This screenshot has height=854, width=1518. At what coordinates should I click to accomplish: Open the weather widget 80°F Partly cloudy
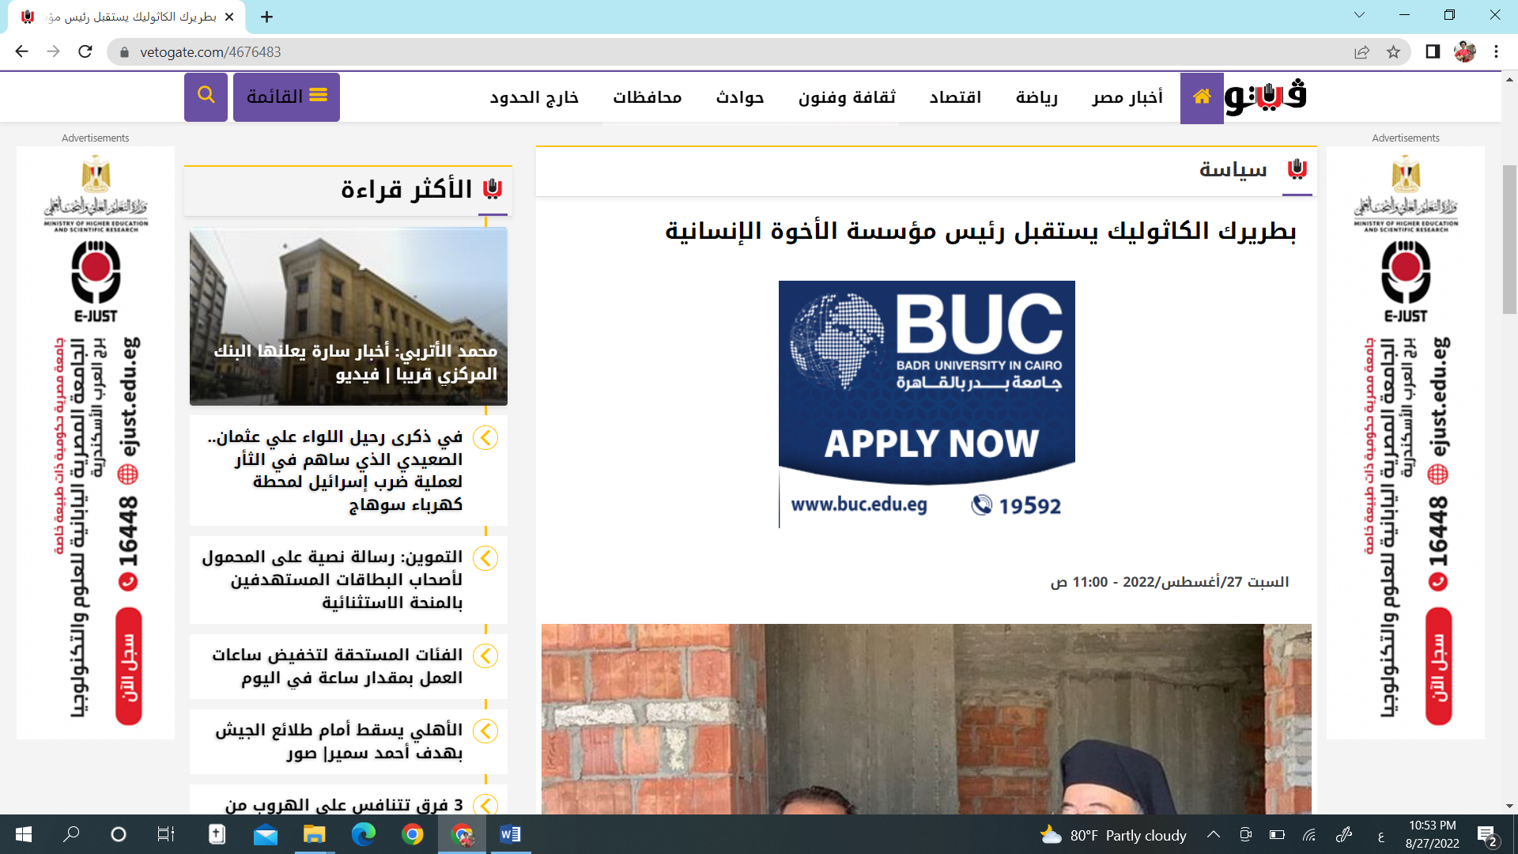pos(1113,835)
